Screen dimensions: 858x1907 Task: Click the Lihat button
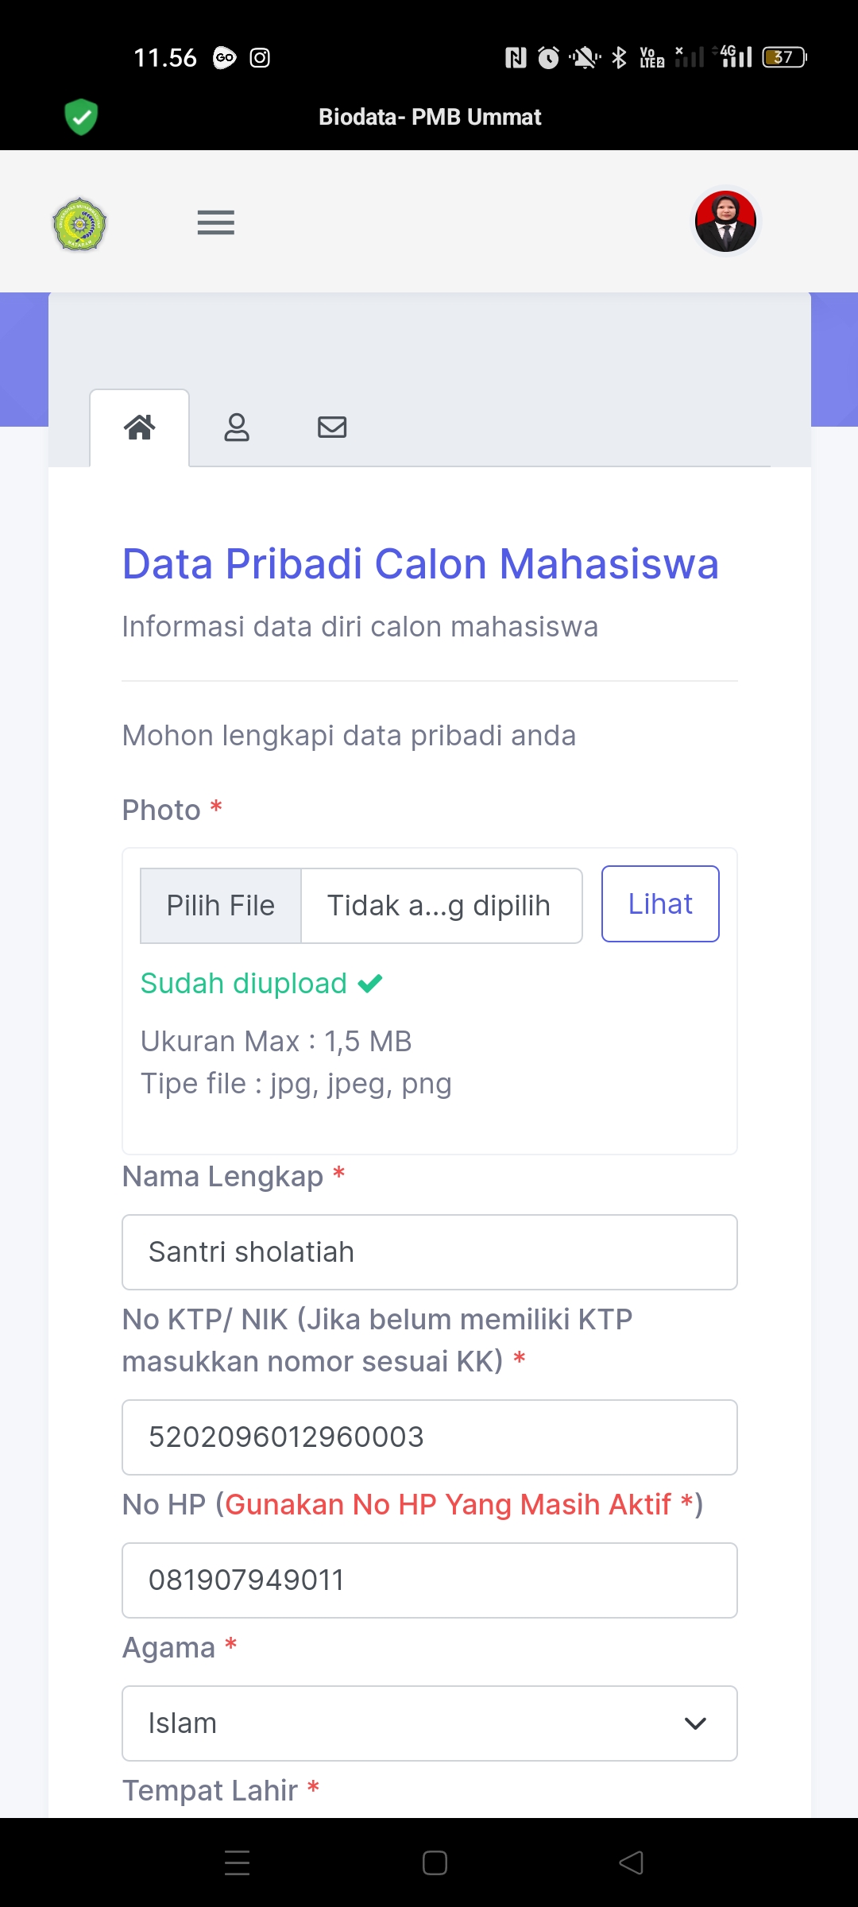(660, 904)
